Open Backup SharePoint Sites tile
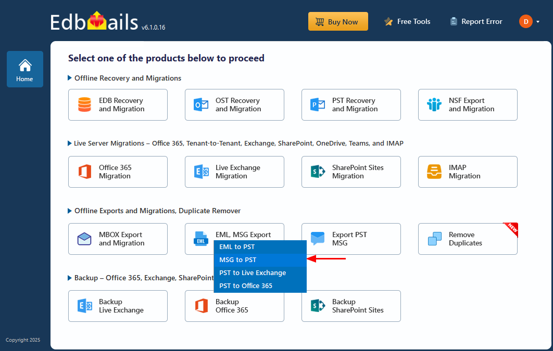Screen dimensions: 553x351 point(351,306)
